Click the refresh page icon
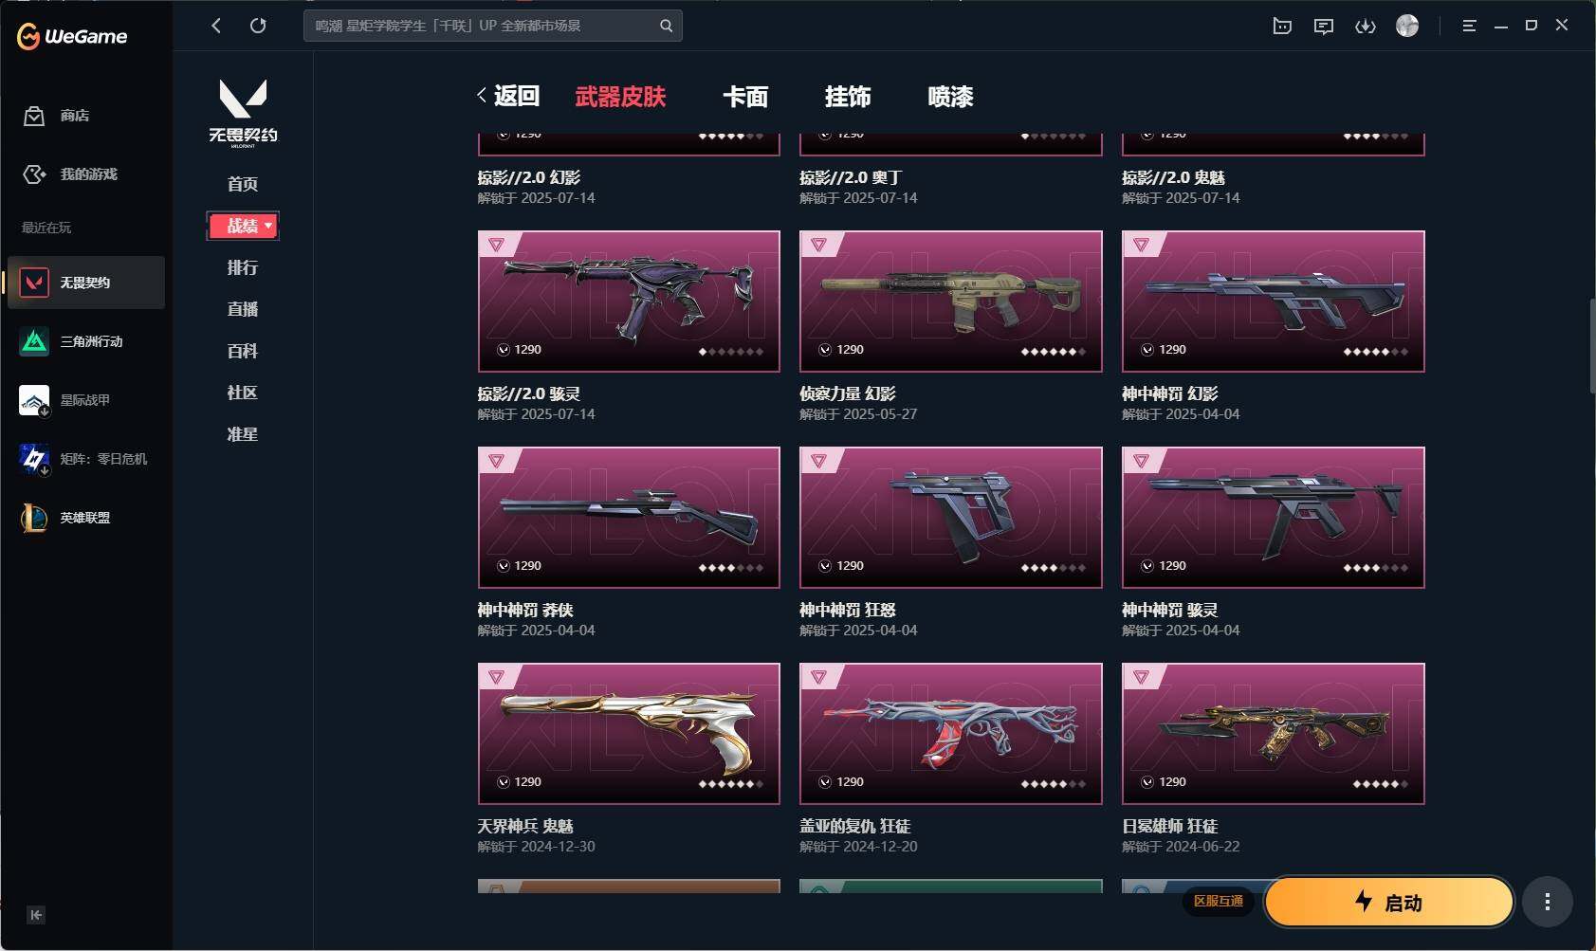This screenshot has height=951, width=1596. (258, 26)
